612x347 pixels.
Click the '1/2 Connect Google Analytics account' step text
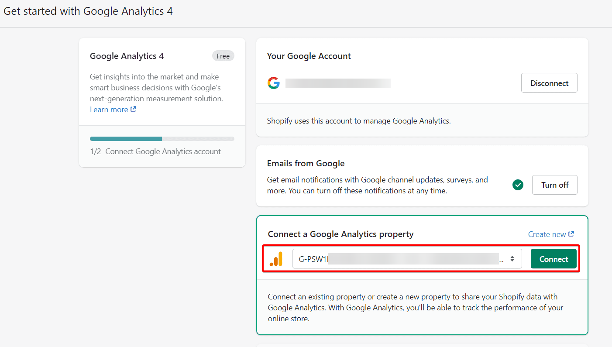[x=155, y=151]
